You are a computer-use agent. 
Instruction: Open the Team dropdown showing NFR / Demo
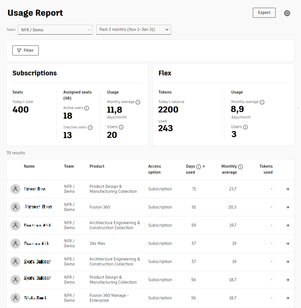(x=55, y=29)
